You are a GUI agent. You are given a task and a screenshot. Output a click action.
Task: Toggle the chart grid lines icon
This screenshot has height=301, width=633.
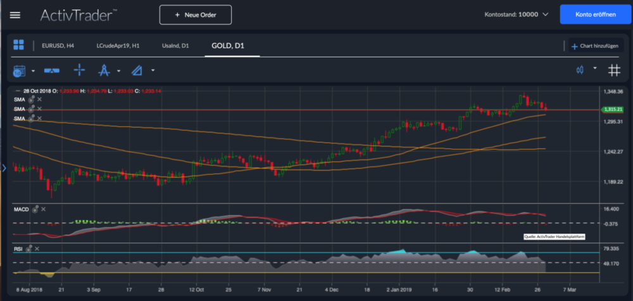pyautogui.click(x=615, y=71)
